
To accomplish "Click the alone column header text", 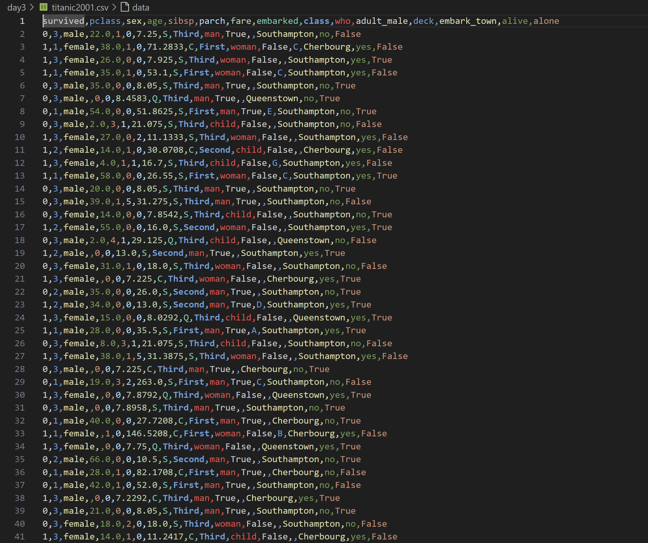I will coord(546,21).
